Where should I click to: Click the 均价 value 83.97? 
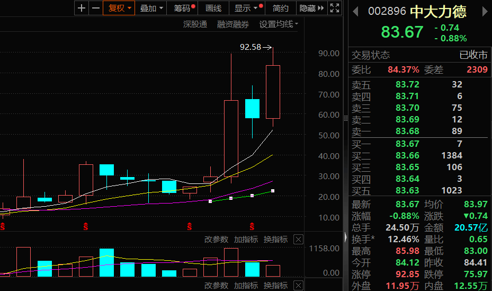pos(476,204)
